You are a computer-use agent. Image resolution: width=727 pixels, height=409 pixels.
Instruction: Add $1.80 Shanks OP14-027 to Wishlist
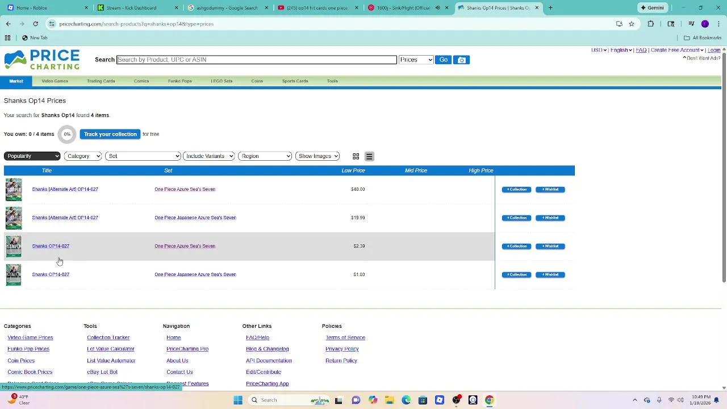click(550, 274)
